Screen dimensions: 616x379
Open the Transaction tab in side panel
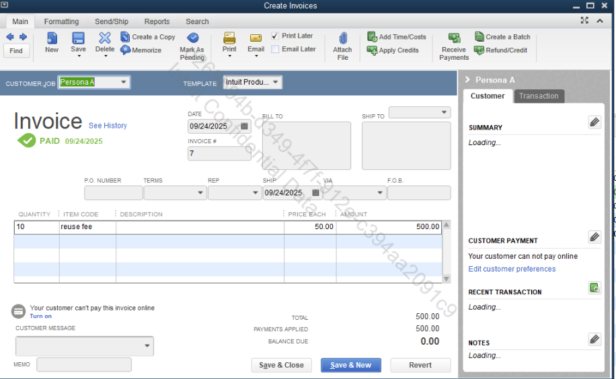click(x=539, y=96)
